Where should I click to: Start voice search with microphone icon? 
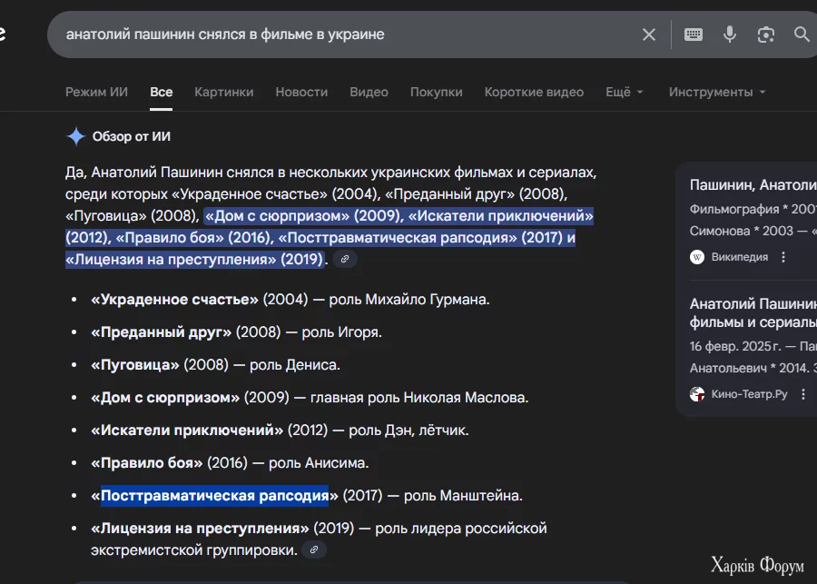[x=730, y=35]
